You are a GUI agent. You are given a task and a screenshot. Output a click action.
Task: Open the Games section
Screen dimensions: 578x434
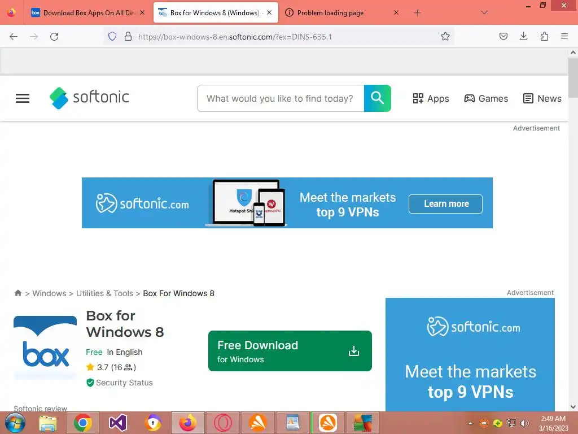click(x=486, y=98)
